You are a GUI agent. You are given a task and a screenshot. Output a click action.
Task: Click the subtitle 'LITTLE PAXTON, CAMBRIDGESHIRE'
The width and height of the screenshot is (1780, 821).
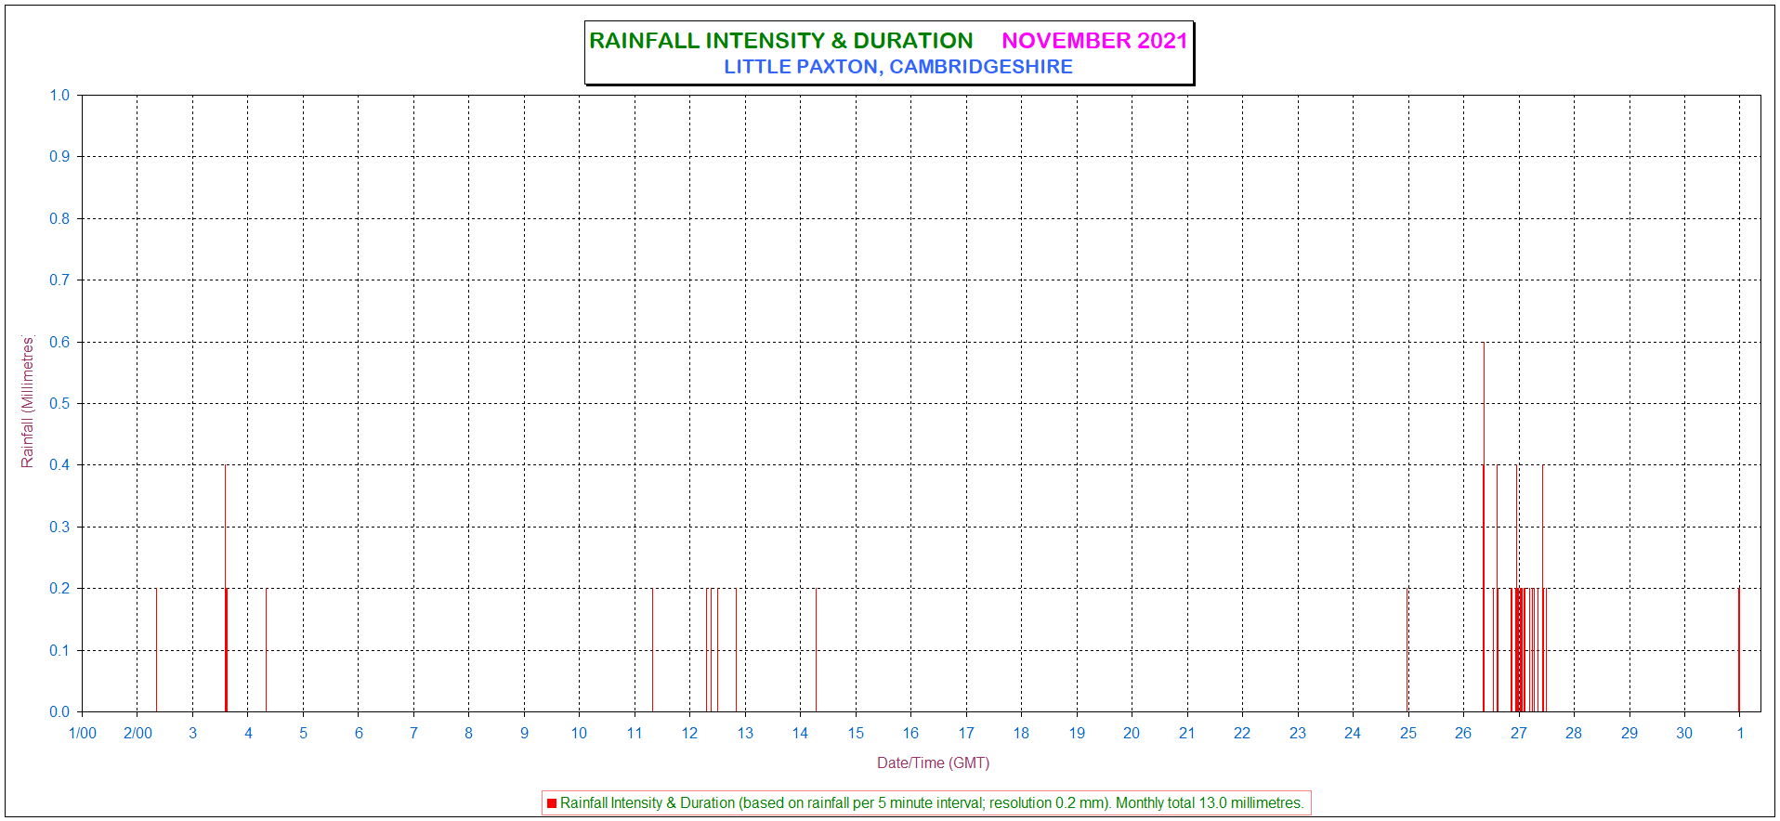click(x=898, y=67)
